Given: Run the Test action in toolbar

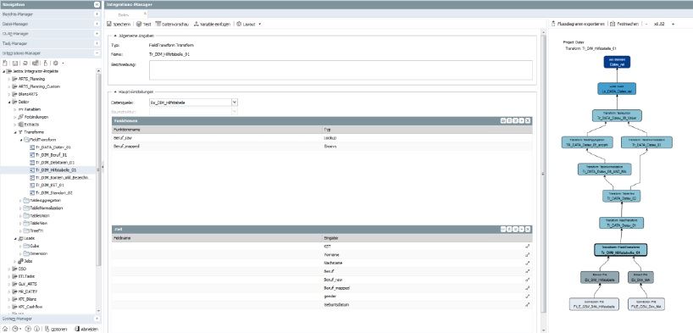Looking at the screenshot, I should click(x=144, y=24).
